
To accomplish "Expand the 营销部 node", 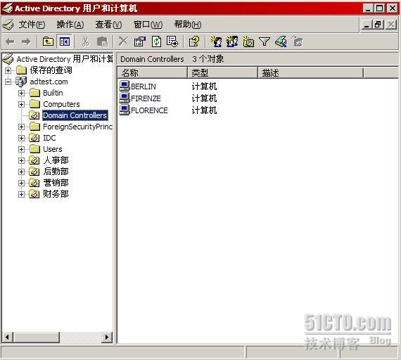I will (22, 183).
